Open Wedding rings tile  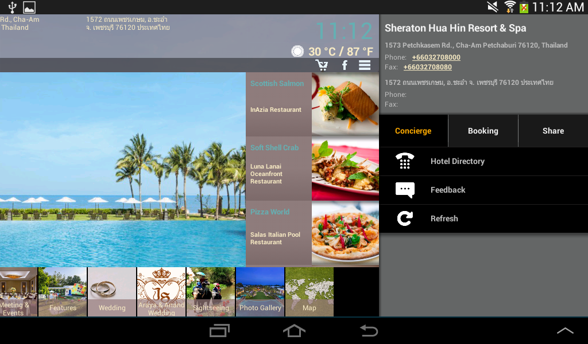pos(112,292)
